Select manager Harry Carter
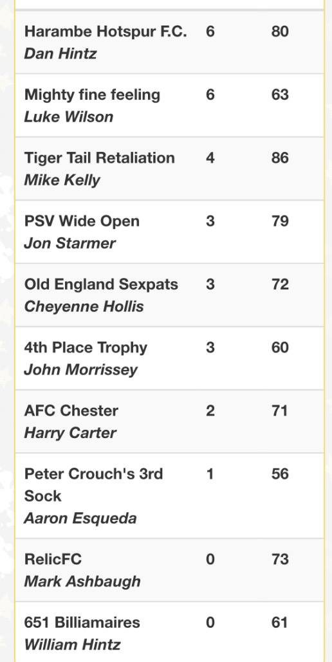Image resolution: width=332 pixels, height=662 pixels. (x=70, y=433)
